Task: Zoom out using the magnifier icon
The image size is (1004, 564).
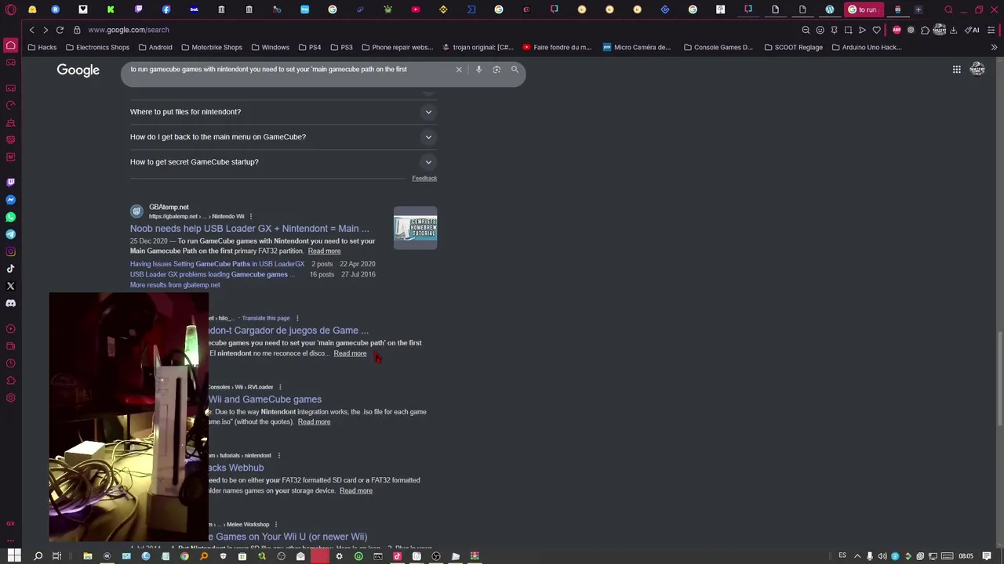Action: (x=806, y=30)
